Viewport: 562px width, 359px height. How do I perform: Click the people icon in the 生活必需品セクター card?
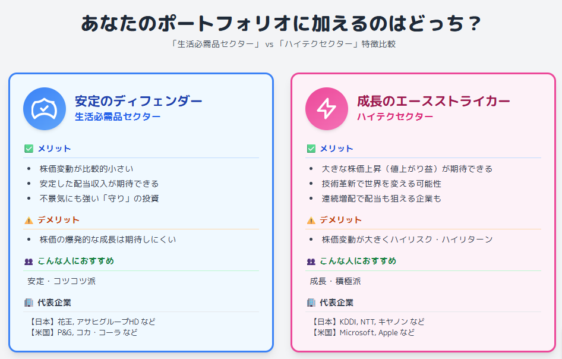coord(29,262)
